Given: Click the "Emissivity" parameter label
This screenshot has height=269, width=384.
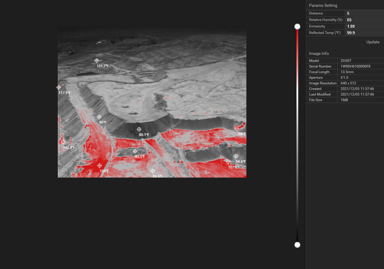Looking at the screenshot, I should [x=317, y=26].
